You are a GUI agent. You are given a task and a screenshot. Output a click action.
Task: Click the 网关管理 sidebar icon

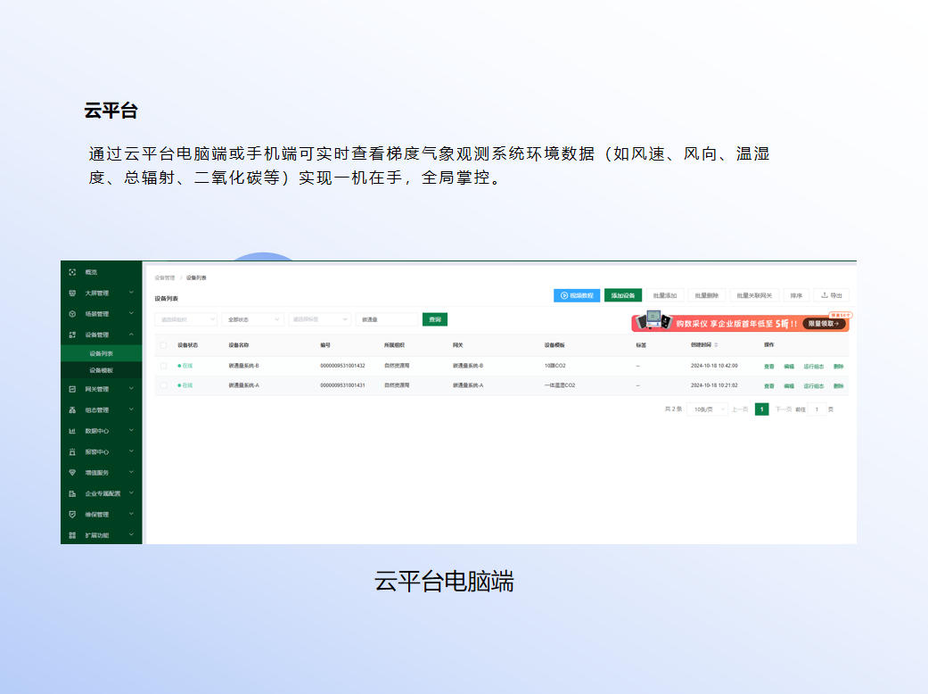tap(72, 389)
